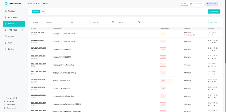Click the teal SETTINGS button

214,12
